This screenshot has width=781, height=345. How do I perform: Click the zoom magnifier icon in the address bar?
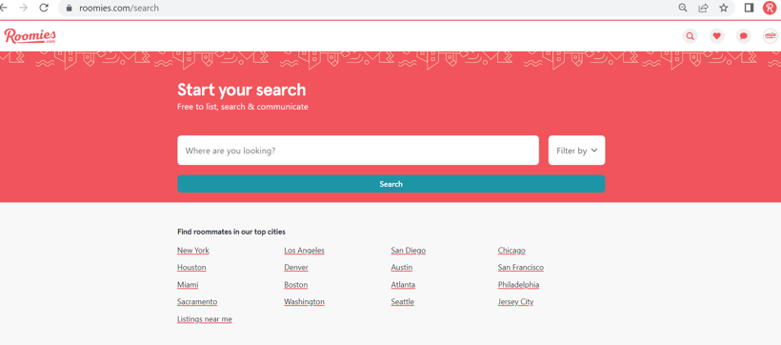(x=683, y=8)
